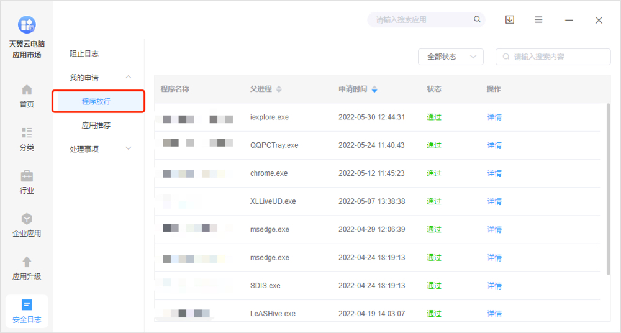
Task: Select the 安全日志 security log section
Action: [27, 312]
